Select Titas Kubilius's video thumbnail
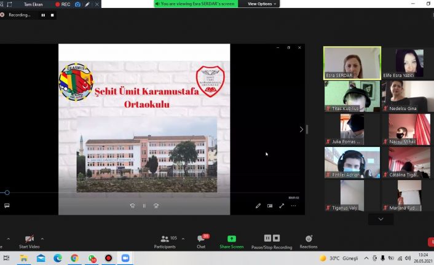 tap(352, 96)
